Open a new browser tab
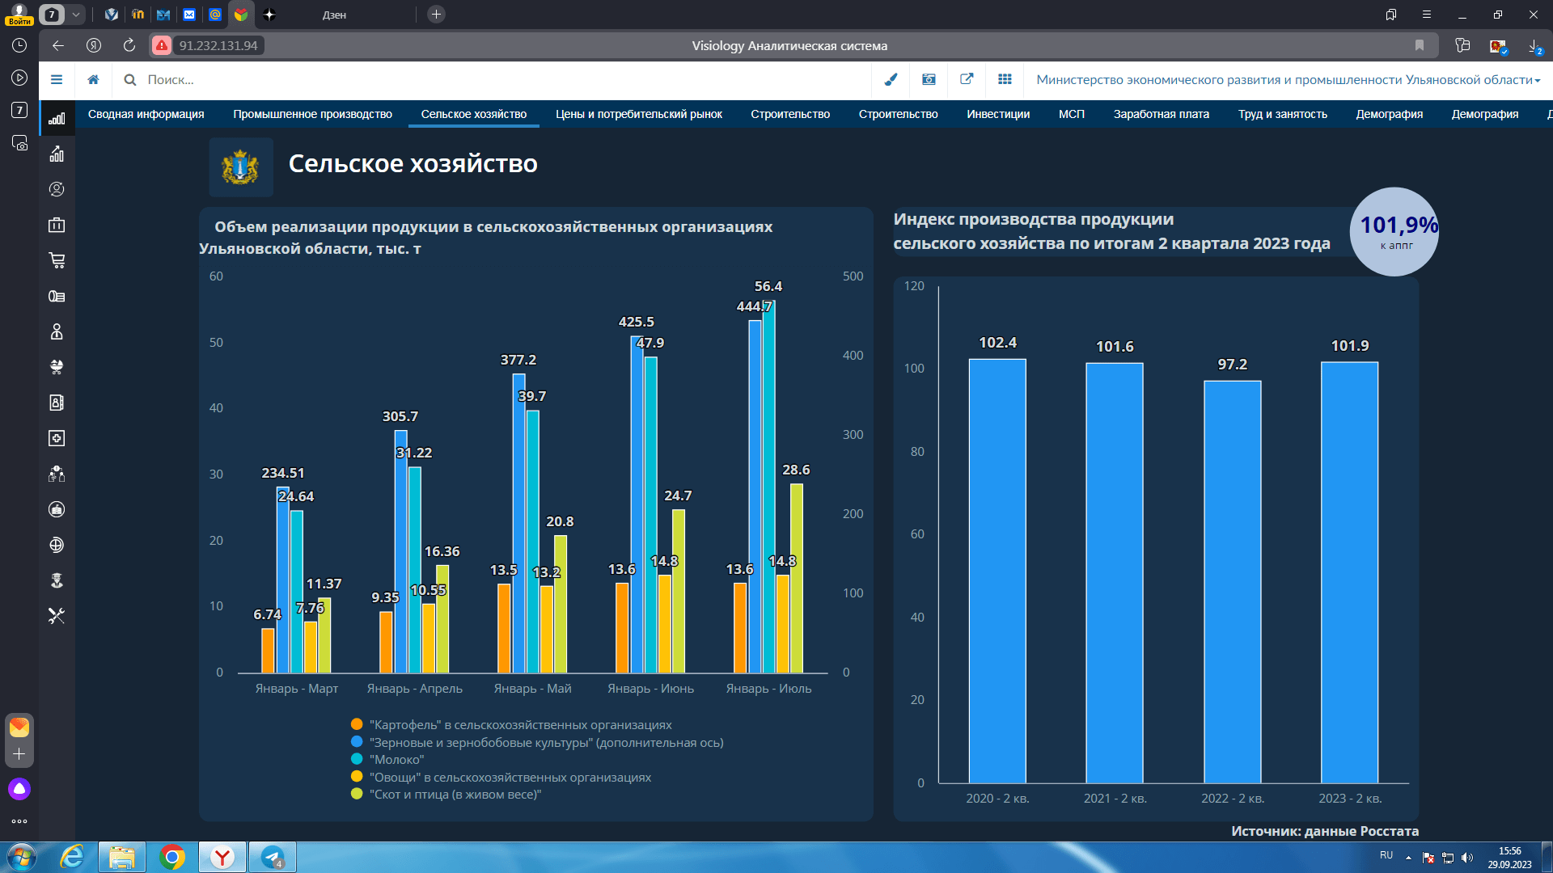Image resolution: width=1553 pixels, height=873 pixels. [x=436, y=15]
